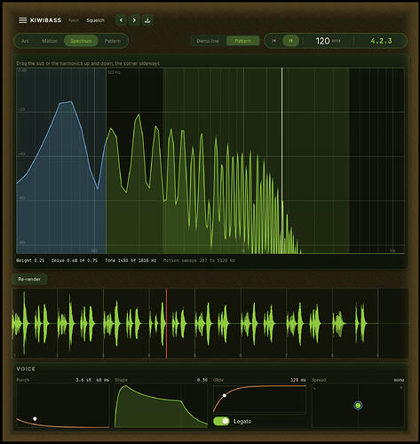Click the blue sub peak in spectrum

66,102
